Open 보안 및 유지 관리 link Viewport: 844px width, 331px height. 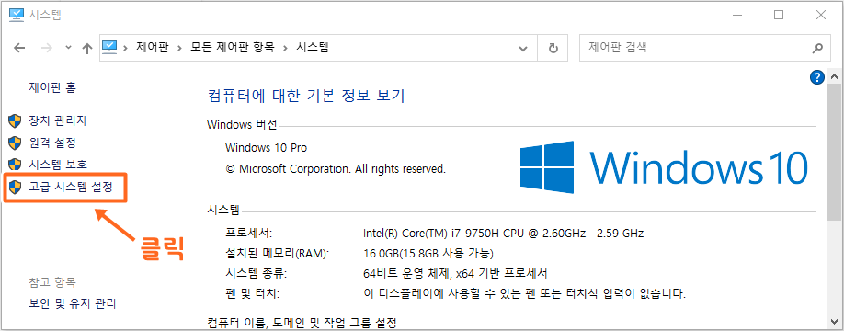coord(72,303)
